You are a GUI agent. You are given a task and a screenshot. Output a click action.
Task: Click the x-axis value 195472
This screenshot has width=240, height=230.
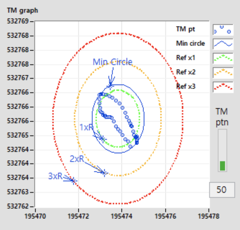pos(78,216)
